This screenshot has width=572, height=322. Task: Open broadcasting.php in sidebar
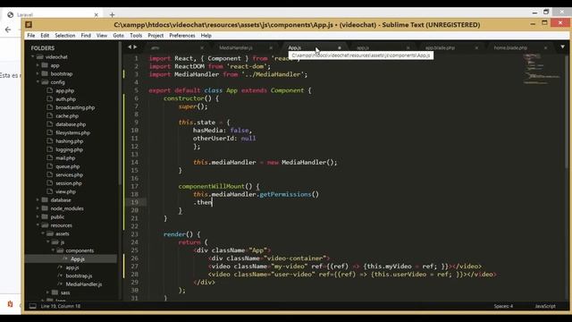(x=75, y=107)
